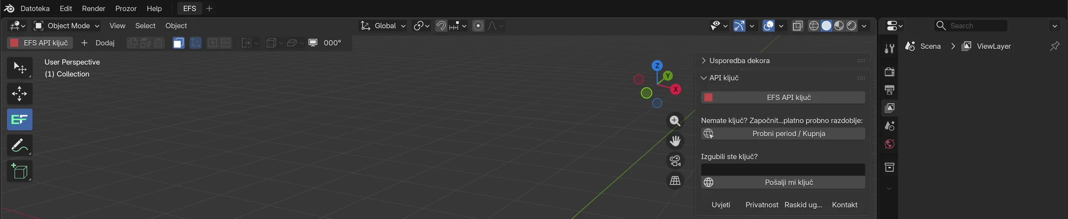
Task: Click the EFS API ključ header button
Action: coord(40,43)
